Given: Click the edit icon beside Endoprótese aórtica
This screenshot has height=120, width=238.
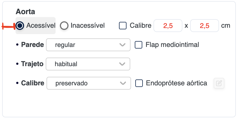Looking at the screenshot, I should (x=219, y=83).
